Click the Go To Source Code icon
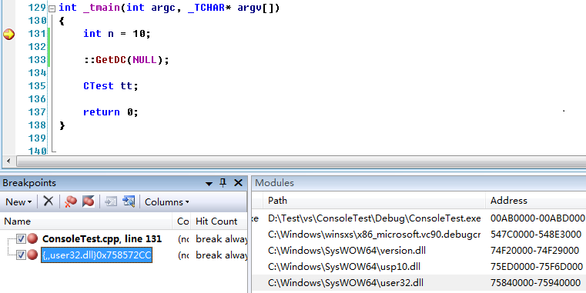Viewport: 586px width, 293px height. coord(111,201)
